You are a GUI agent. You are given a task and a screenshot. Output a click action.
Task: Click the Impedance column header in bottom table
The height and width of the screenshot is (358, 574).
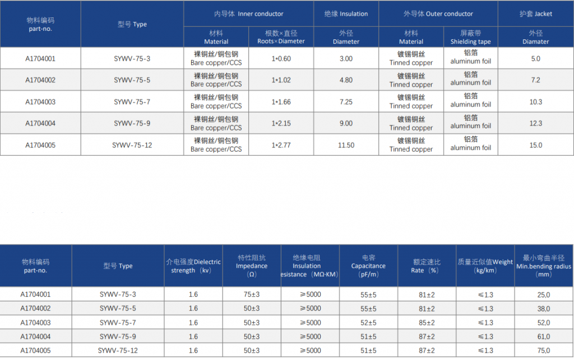pyautogui.click(x=252, y=266)
